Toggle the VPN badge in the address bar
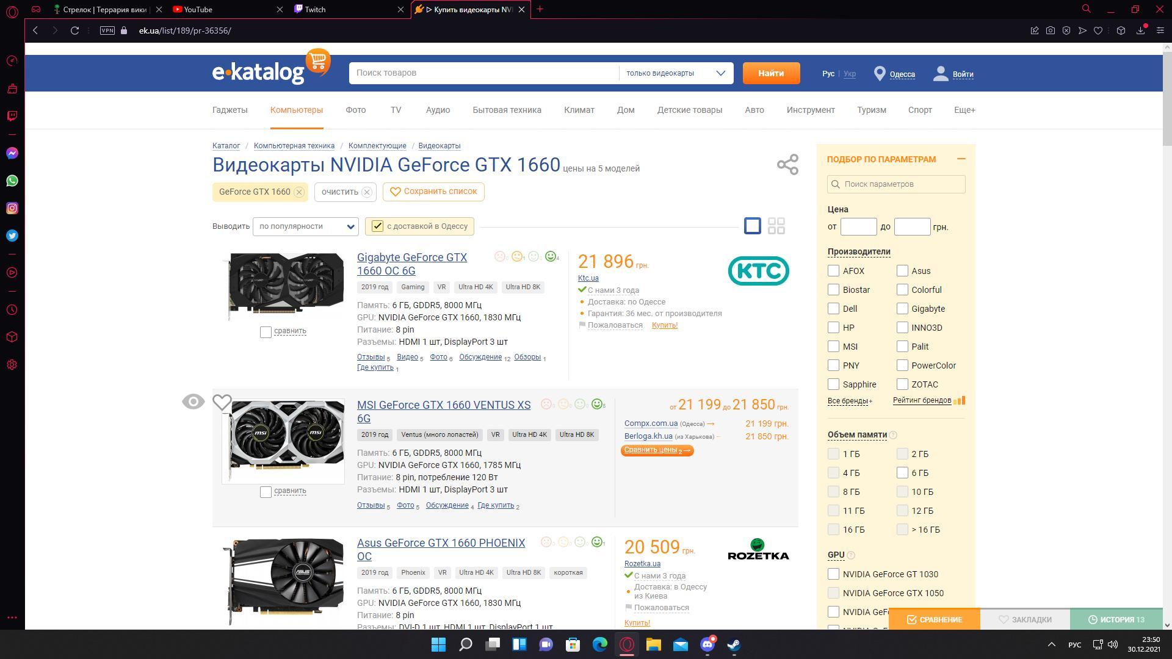The height and width of the screenshot is (659, 1172). [107, 31]
